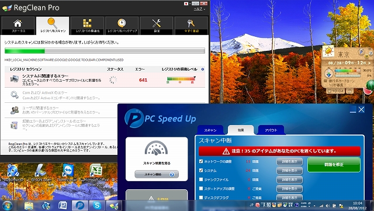Click the wind direction compass in weather widget
Screen dimensions: 374x211
[329, 73]
